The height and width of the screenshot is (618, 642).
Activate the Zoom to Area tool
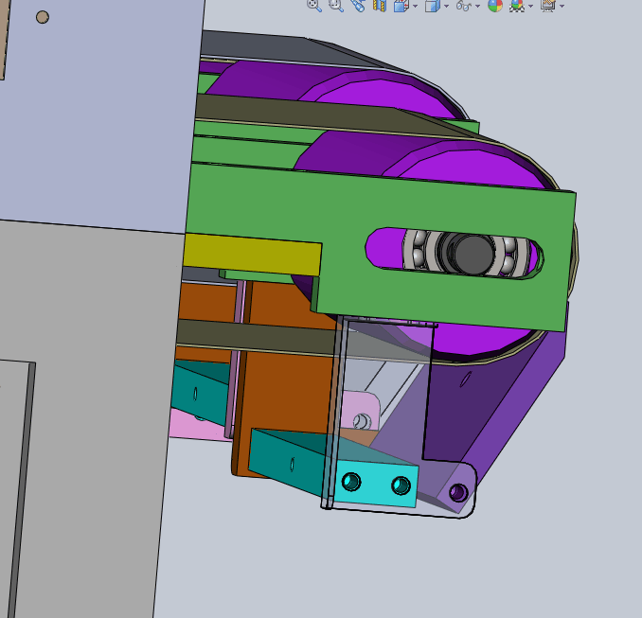coord(335,5)
